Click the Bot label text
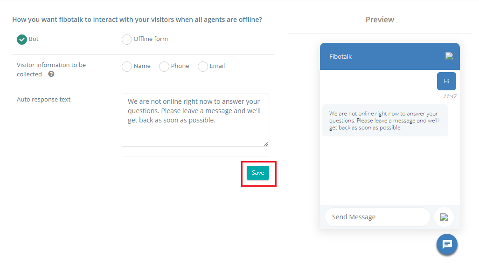 (34, 39)
